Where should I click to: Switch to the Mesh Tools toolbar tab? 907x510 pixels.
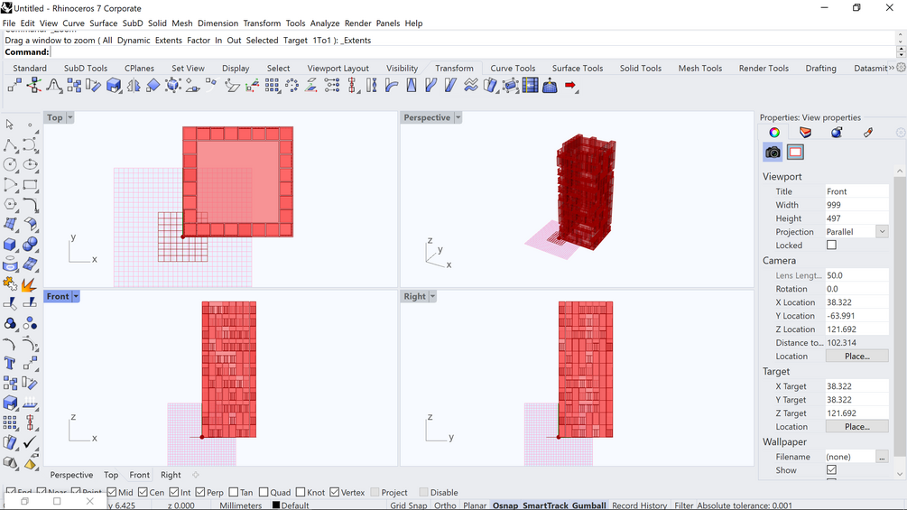point(700,68)
